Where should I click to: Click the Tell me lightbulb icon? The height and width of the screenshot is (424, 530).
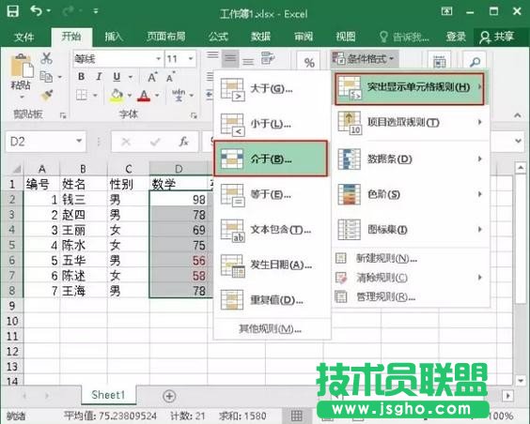coord(383,37)
